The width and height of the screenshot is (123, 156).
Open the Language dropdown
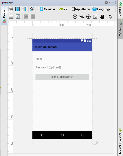point(103,9)
